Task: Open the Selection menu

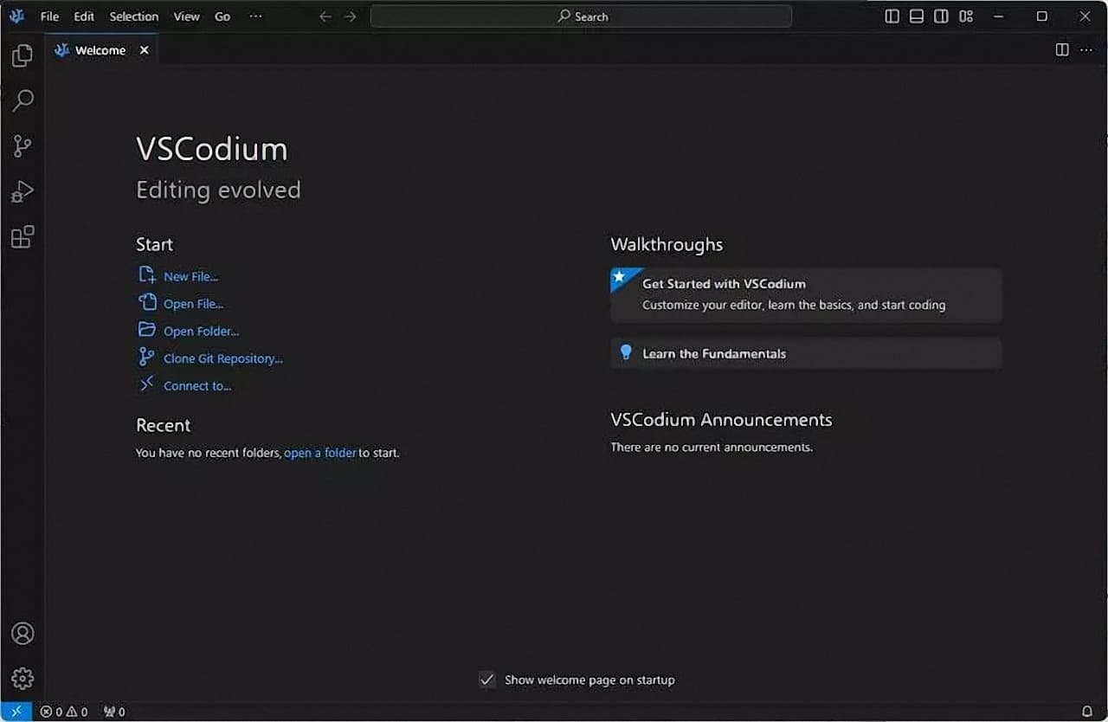Action: click(x=133, y=16)
